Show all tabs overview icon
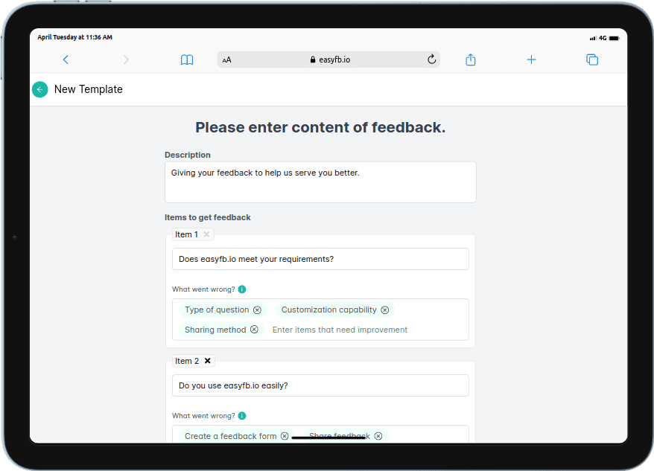The height and width of the screenshot is (471, 654). 592,60
